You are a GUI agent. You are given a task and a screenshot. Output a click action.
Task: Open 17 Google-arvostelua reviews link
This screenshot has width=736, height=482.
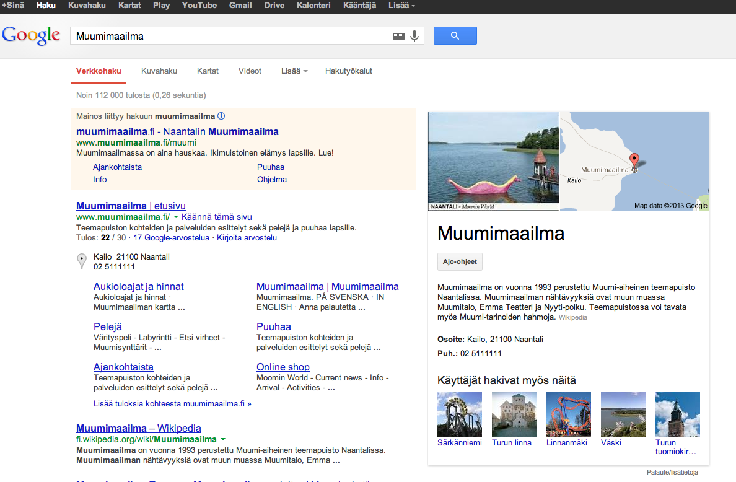pos(172,237)
